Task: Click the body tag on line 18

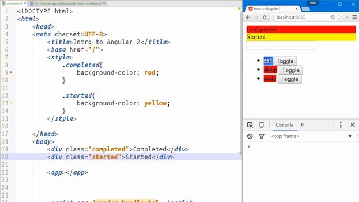Action: click(x=43, y=141)
